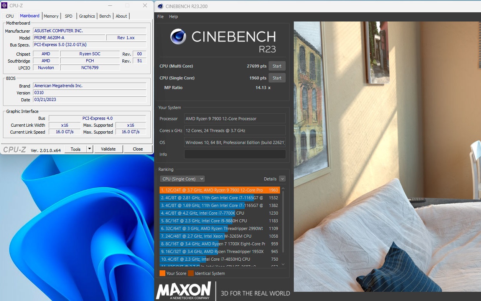The width and height of the screenshot is (481, 301).
Task: Click the Cinebench title bar icon
Action: 160,6
